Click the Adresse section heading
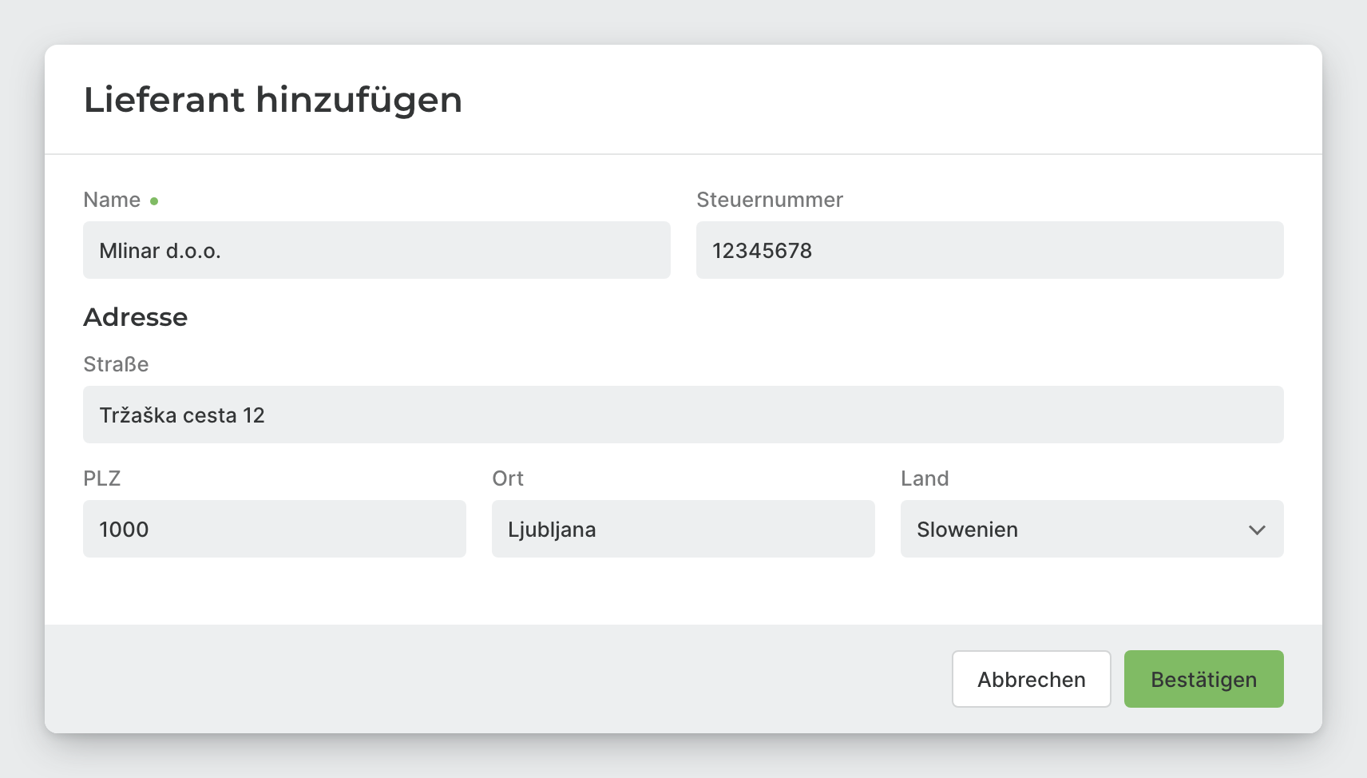 [136, 317]
